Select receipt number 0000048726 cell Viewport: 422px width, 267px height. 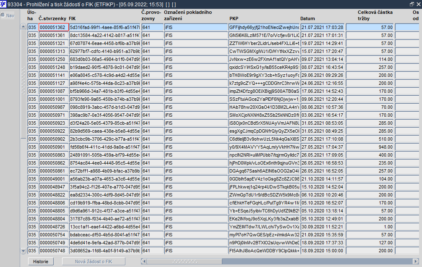(54, 227)
